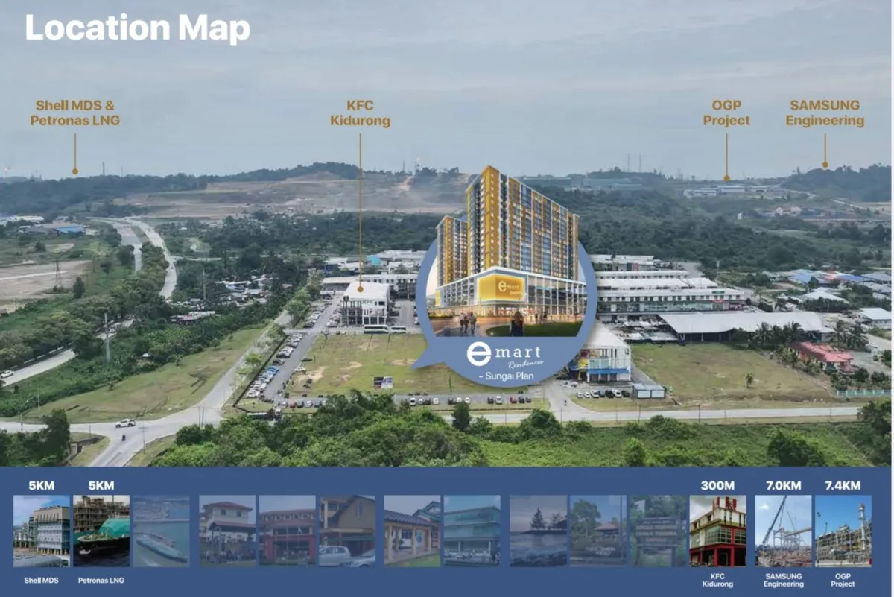Open the Shell MDS thumbnail photo

42,531
